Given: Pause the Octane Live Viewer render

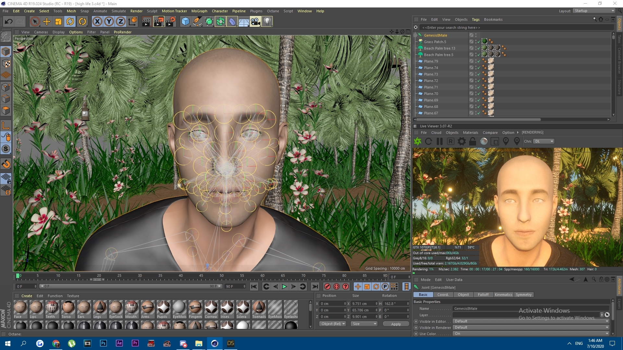Looking at the screenshot, I should [x=440, y=141].
